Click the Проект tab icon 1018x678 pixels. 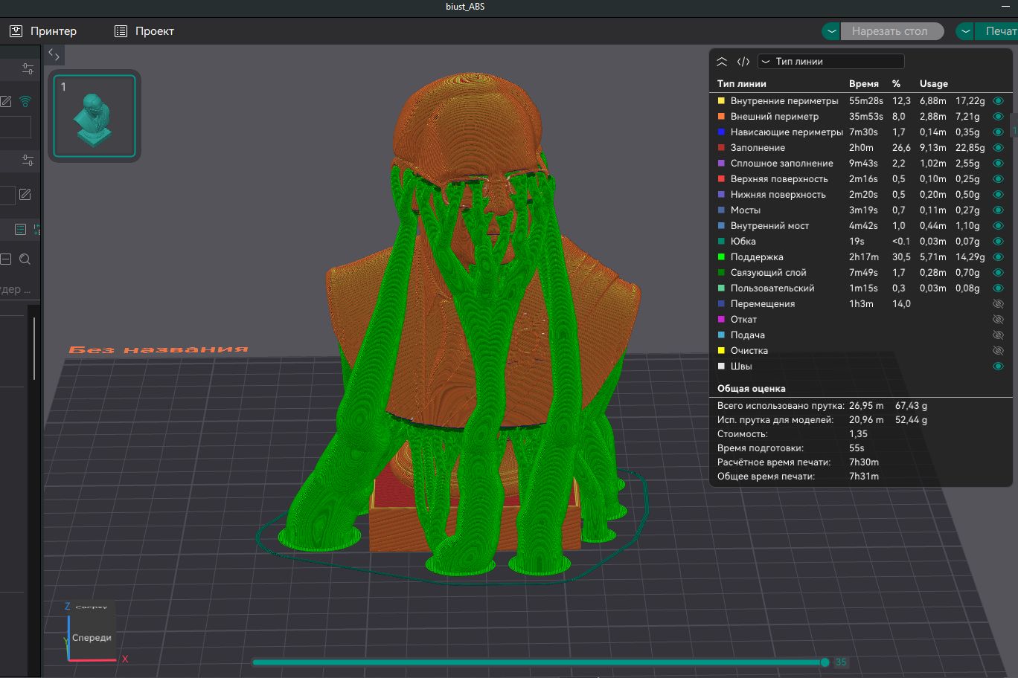[x=121, y=31]
